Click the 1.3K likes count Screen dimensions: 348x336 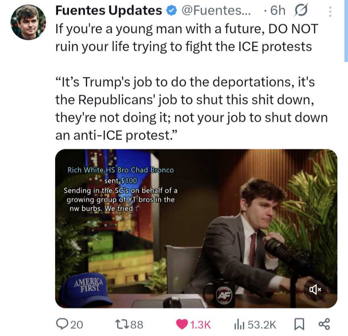pyautogui.click(x=200, y=325)
